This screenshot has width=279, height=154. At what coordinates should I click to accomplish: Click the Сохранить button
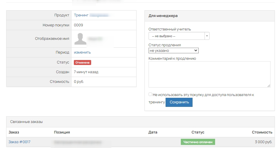pos(179,102)
